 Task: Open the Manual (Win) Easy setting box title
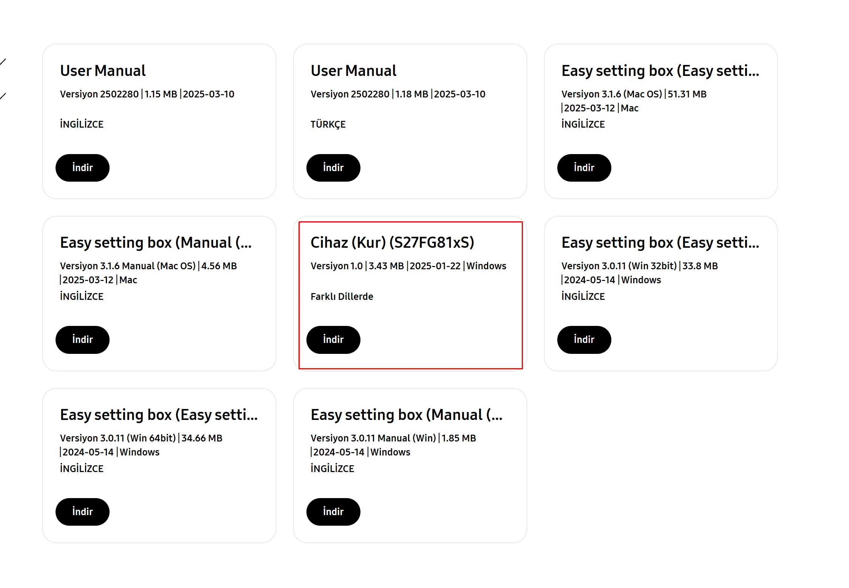pos(406,415)
